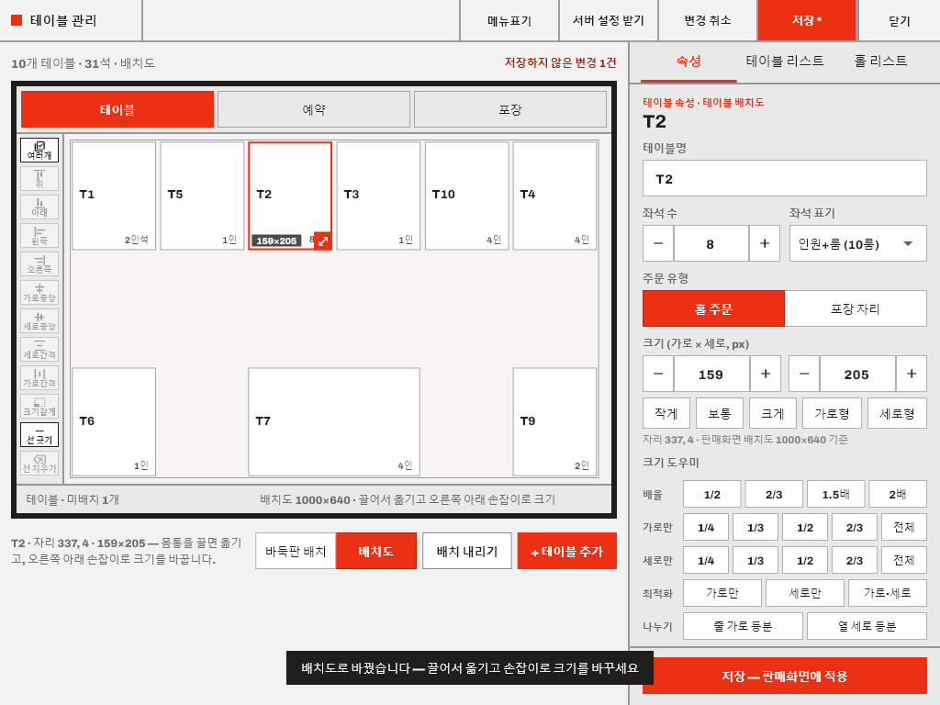Increase seat count with the plus button
The height and width of the screenshot is (705, 940).
765,243
